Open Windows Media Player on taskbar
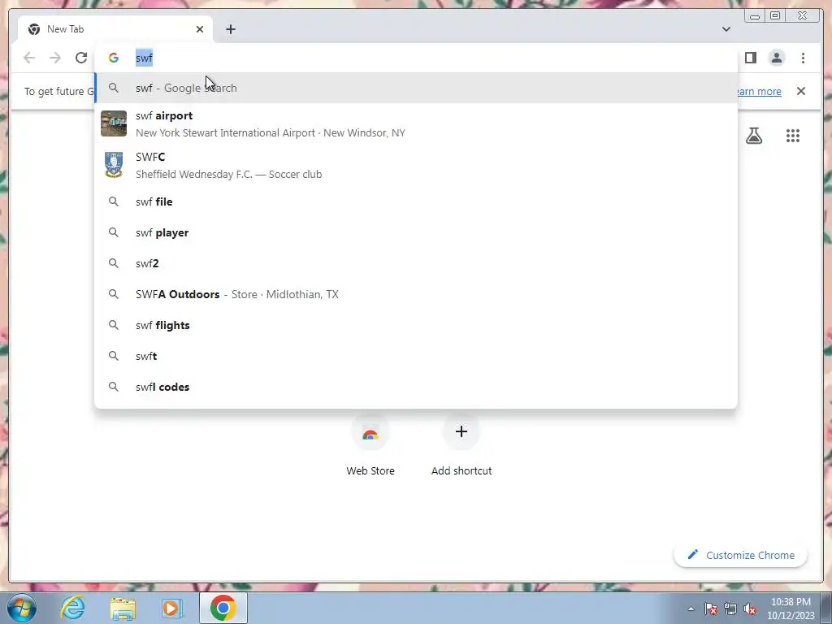The image size is (832, 624). tap(172, 608)
